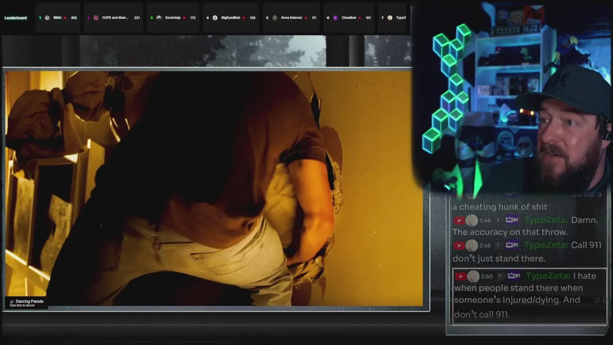
Task: Click BigEyedBob's avatar in the leaderboard
Action: pos(215,18)
